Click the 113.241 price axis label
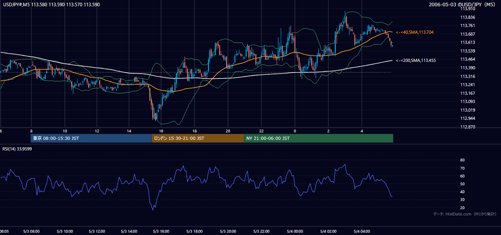 (468, 85)
